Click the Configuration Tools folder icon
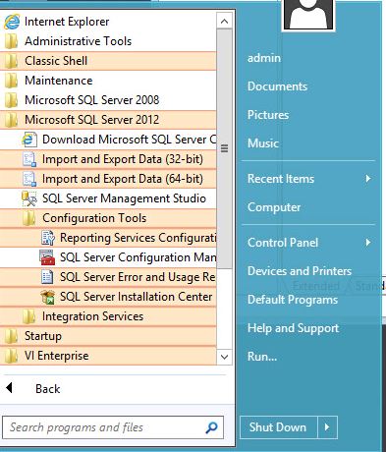386x452 pixels. click(29, 218)
